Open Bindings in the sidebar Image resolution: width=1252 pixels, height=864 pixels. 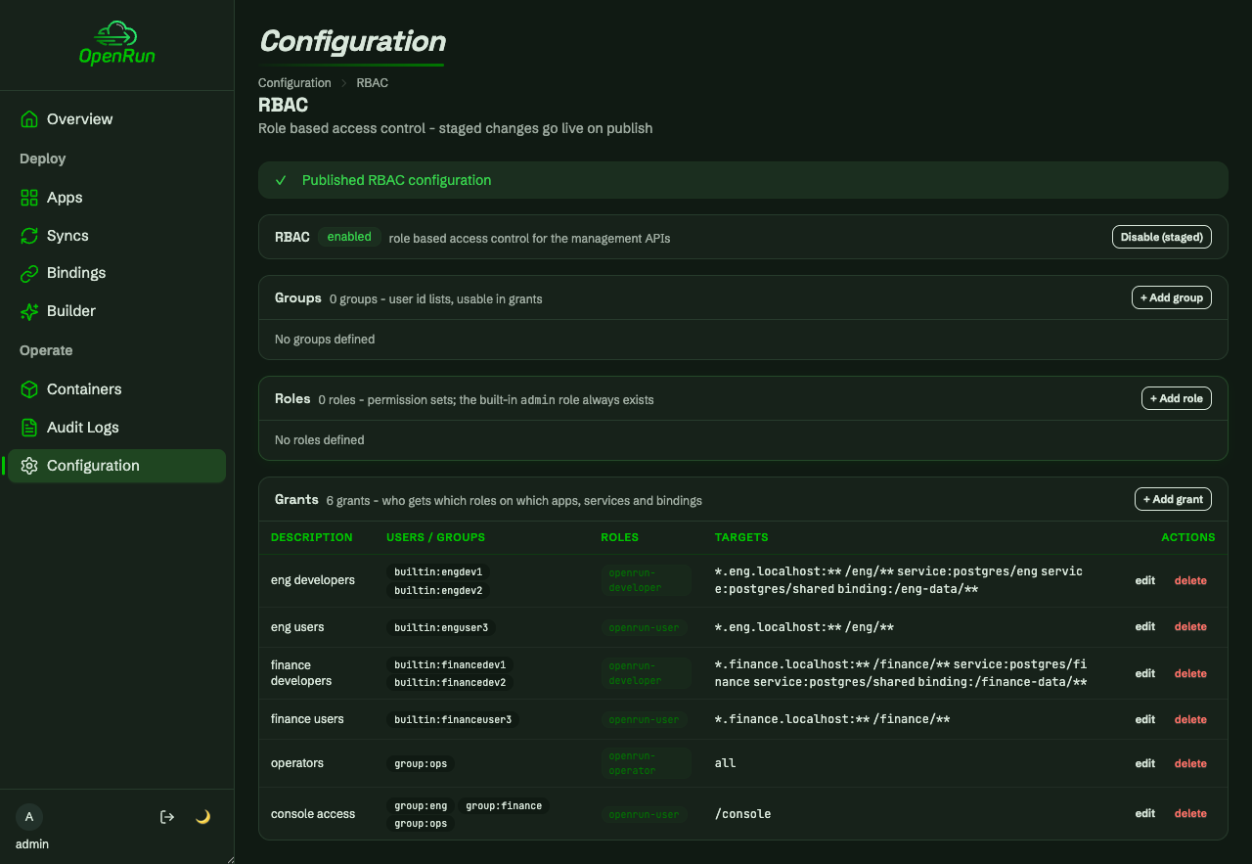116,273
